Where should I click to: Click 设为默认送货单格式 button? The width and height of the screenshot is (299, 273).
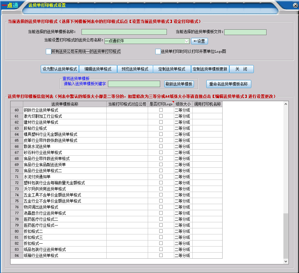pyautogui.click(x=60, y=69)
